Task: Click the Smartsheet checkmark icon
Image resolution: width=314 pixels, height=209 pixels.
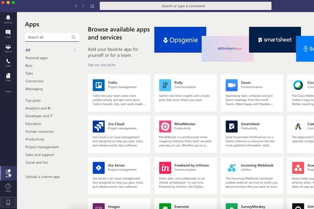Action: (x=232, y=127)
